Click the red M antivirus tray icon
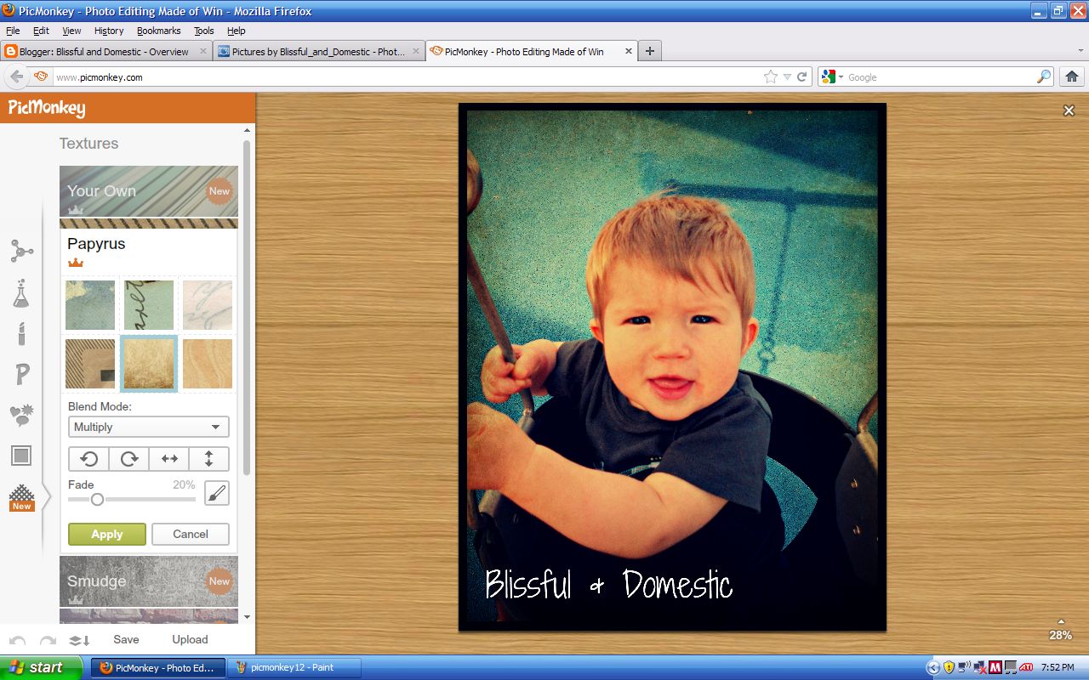The image size is (1089, 680). pos(995,667)
